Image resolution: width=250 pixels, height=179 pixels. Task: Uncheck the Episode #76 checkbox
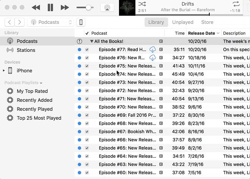87,58
